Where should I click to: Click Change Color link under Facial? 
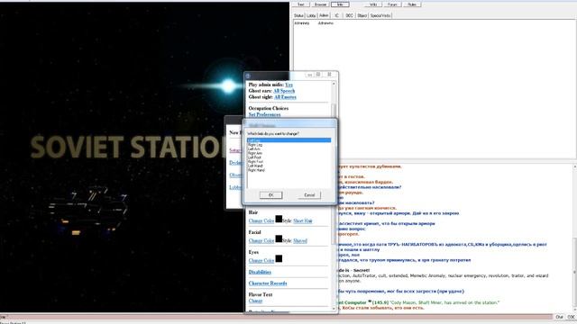[261, 240]
